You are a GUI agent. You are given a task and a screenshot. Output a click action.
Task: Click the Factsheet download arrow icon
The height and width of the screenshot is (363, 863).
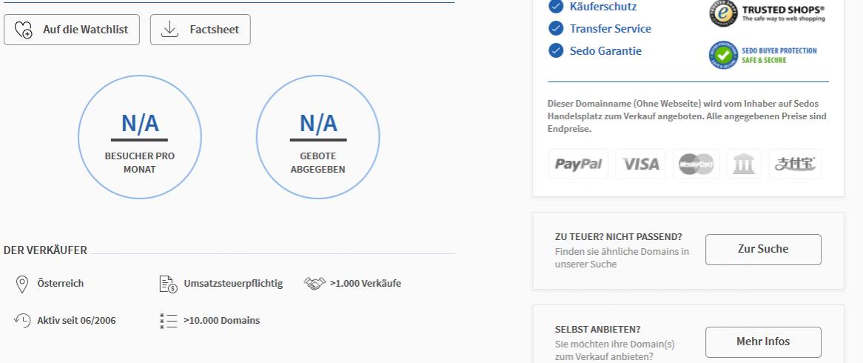[169, 30]
